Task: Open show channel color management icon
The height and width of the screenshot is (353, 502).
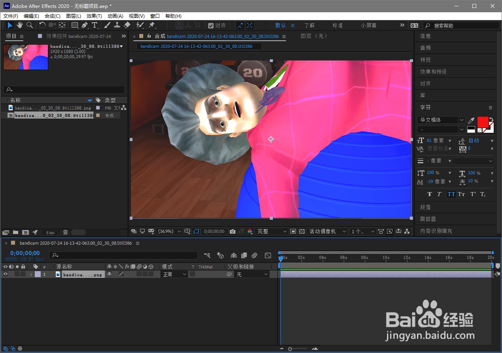Action: pyautogui.click(x=250, y=231)
